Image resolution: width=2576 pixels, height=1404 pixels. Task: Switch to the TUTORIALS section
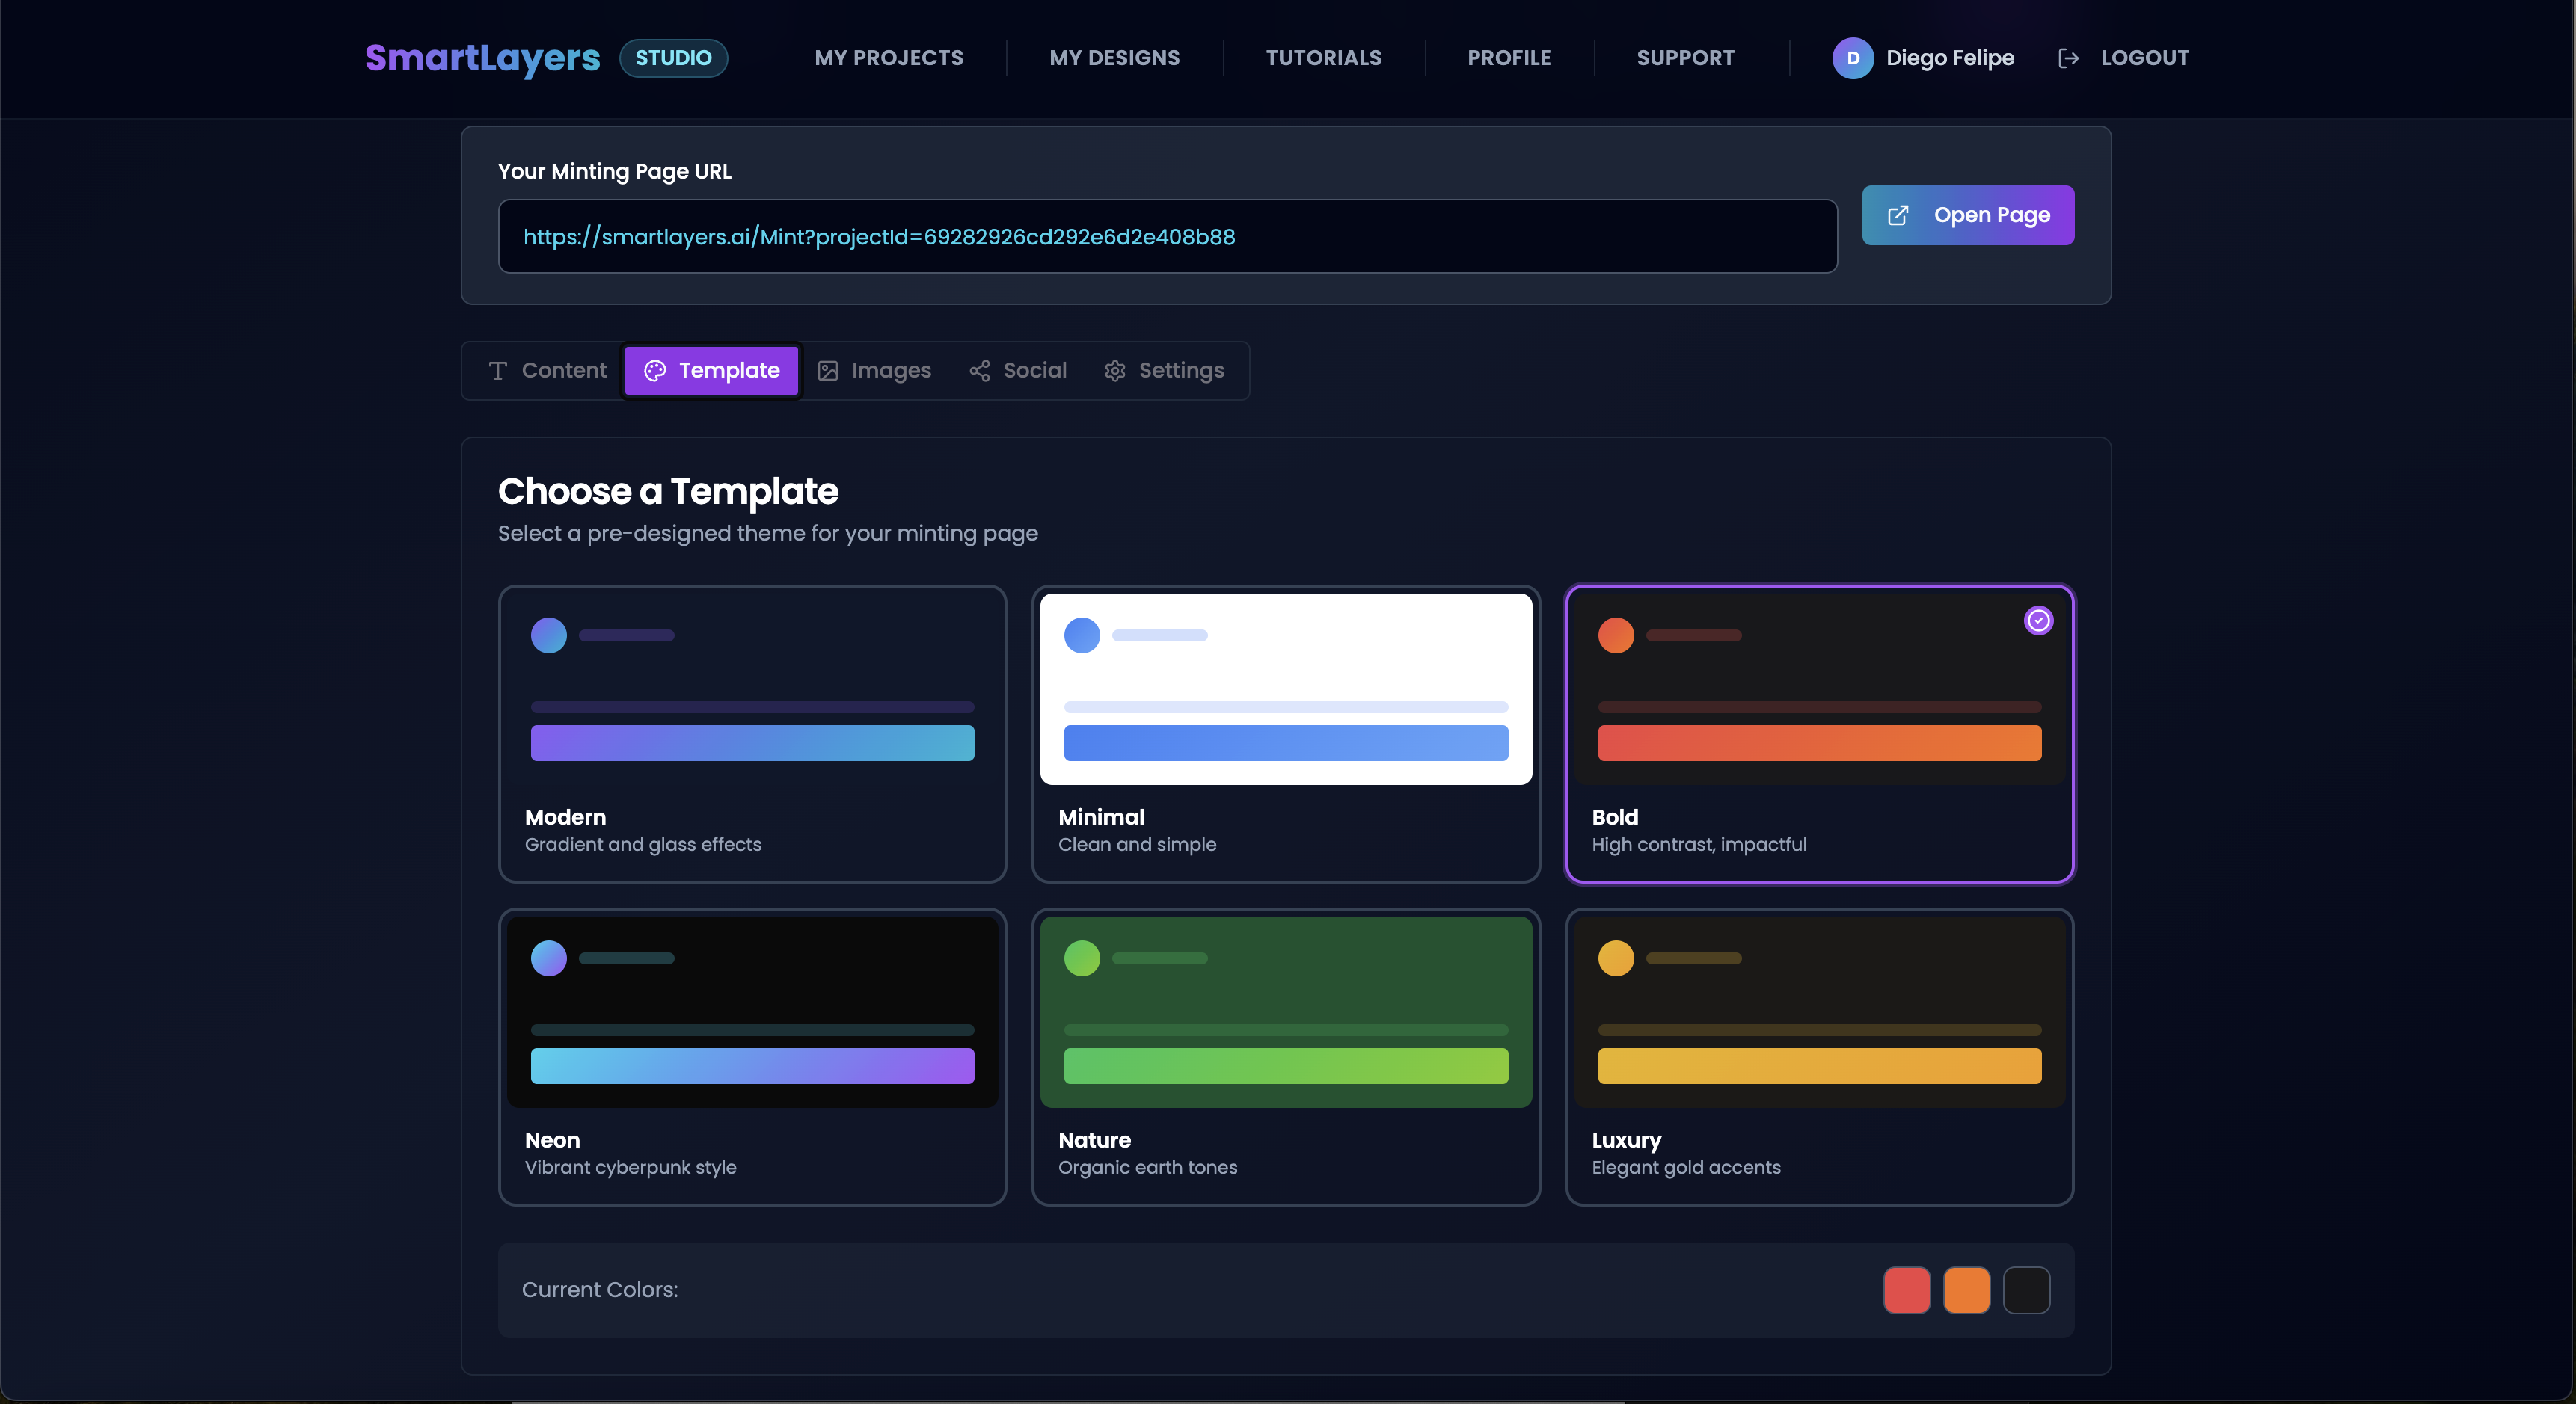click(1323, 57)
